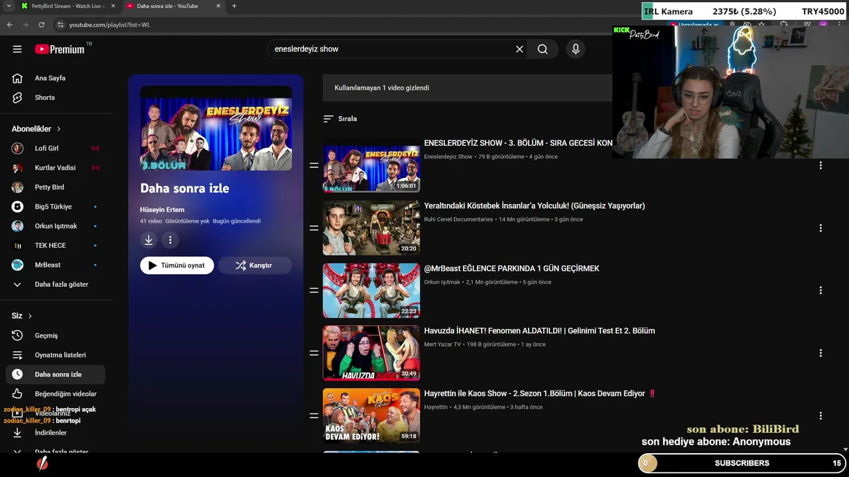Start voice search with microphone icon
This screenshot has width=849, height=477.
coord(575,49)
